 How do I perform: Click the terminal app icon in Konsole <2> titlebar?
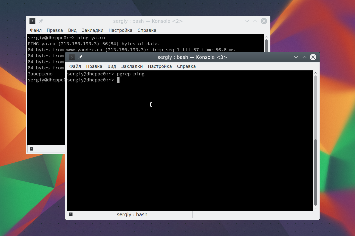pos(32,21)
